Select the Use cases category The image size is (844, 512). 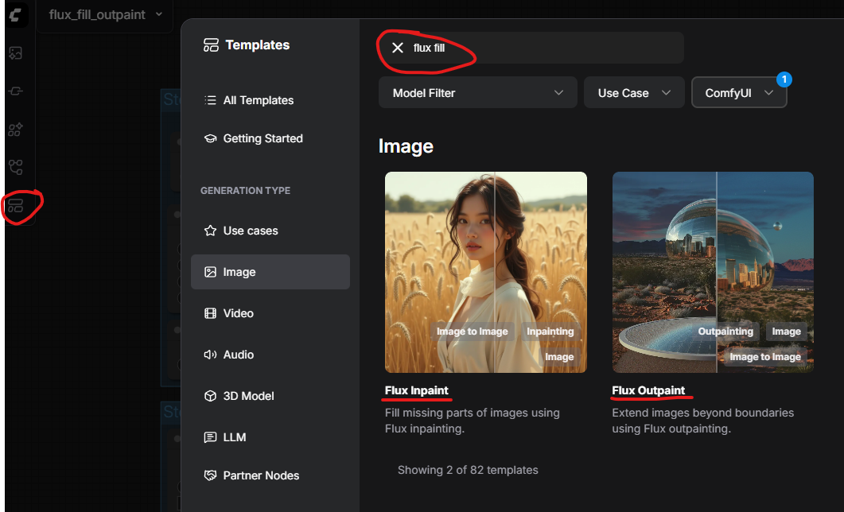[x=270, y=231]
